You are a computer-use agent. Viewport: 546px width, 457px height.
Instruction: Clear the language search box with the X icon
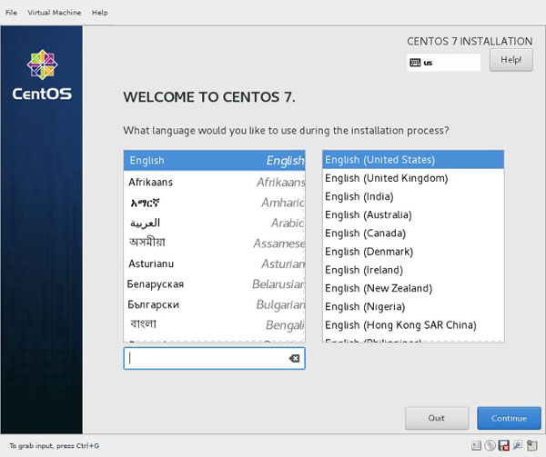click(294, 359)
